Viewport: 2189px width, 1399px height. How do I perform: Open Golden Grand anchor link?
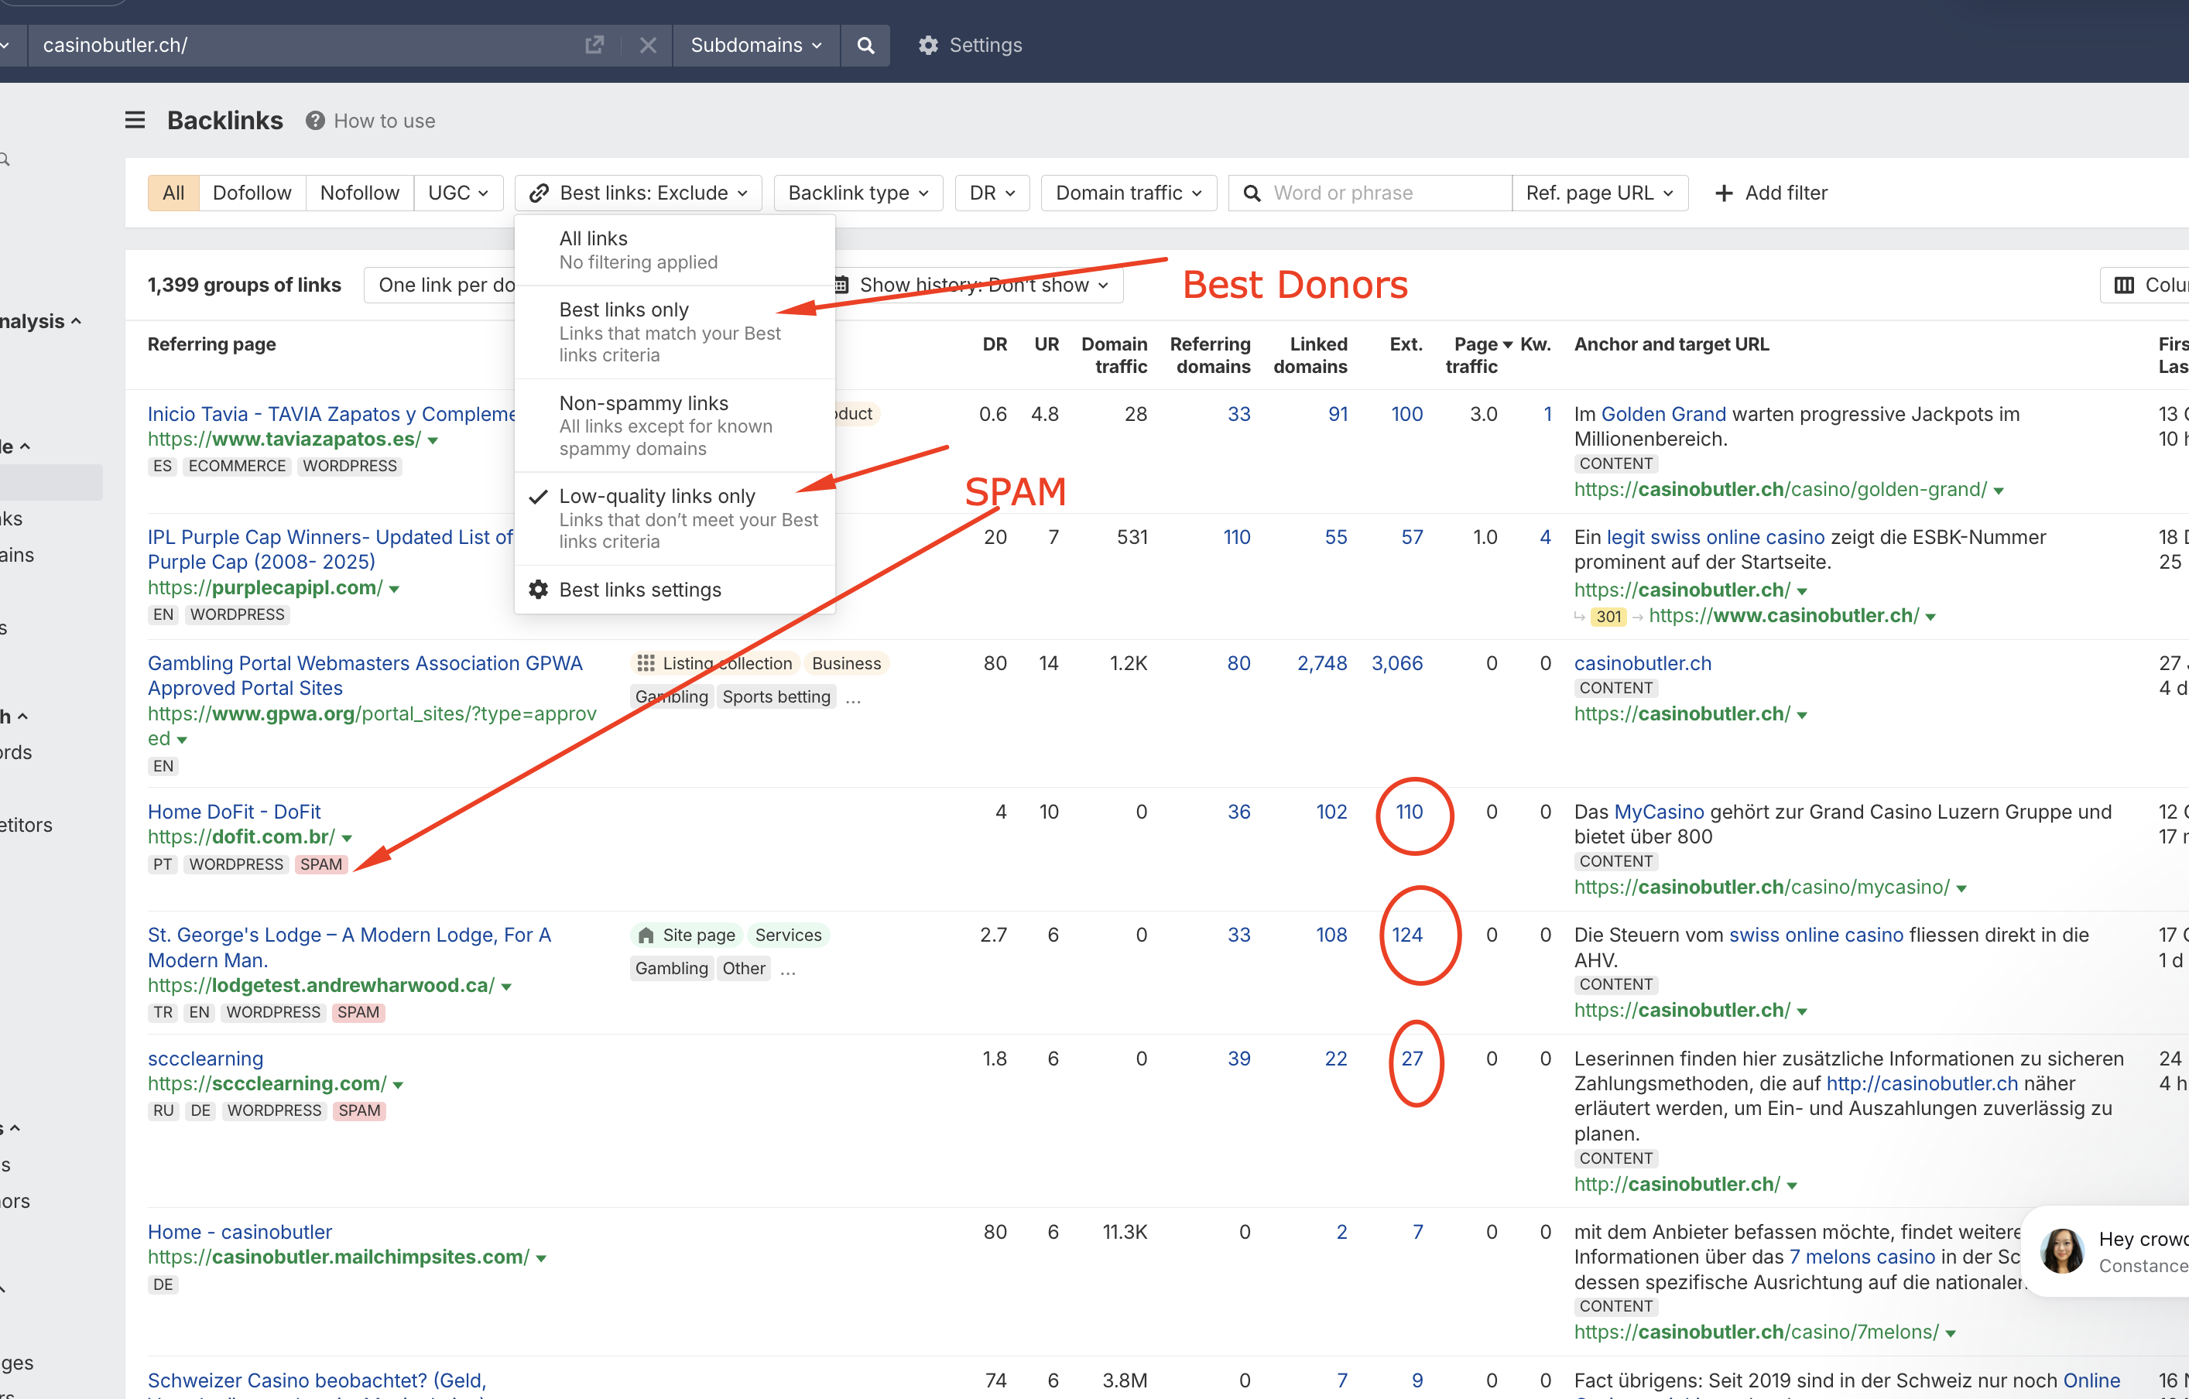click(x=1663, y=414)
